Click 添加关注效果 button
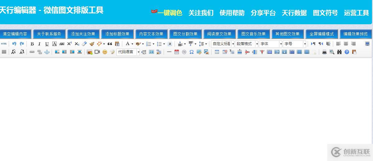Image resolution: width=373 pixels, height=161 pixels. [83, 34]
